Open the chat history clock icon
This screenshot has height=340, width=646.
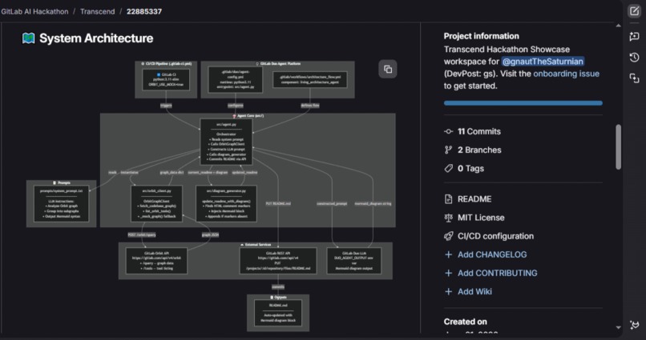click(x=635, y=57)
